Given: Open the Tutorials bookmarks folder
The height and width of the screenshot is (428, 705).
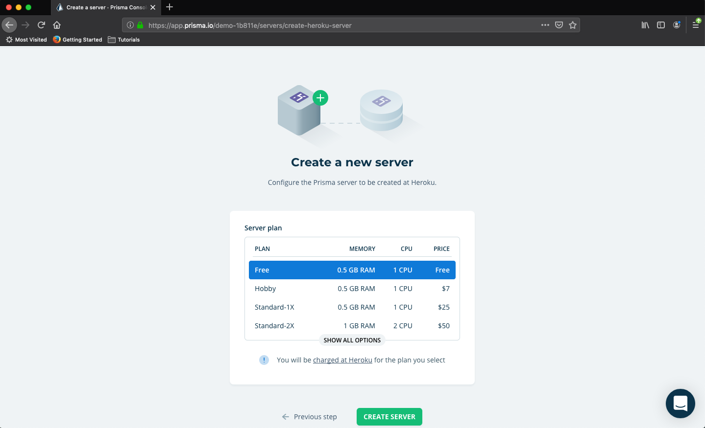Looking at the screenshot, I should (x=124, y=40).
